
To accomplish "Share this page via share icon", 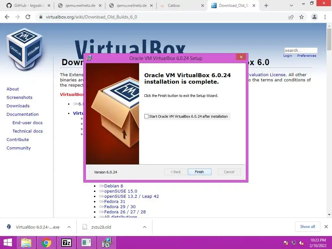I will pyautogui.click(x=291, y=17).
